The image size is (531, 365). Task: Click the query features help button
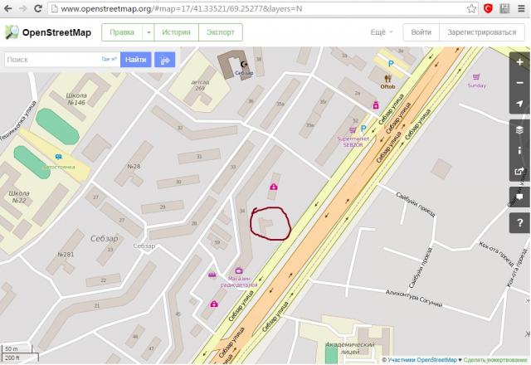point(519,221)
